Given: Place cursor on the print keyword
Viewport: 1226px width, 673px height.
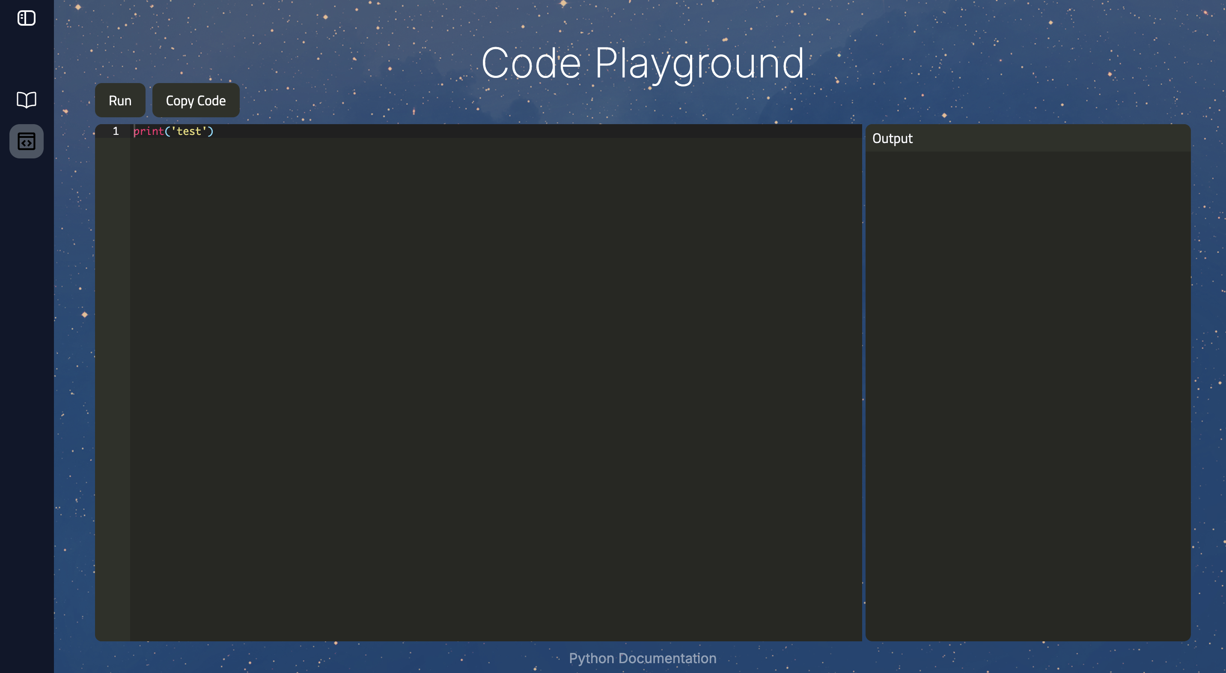Looking at the screenshot, I should [149, 131].
